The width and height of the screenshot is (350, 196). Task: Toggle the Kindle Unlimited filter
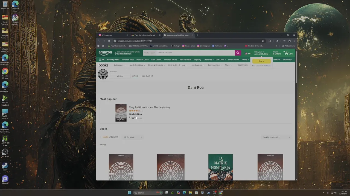click(x=109, y=137)
